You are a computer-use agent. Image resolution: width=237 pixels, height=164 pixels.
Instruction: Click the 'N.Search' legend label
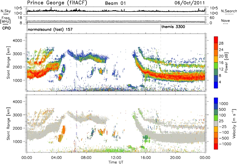[x=229, y=11]
